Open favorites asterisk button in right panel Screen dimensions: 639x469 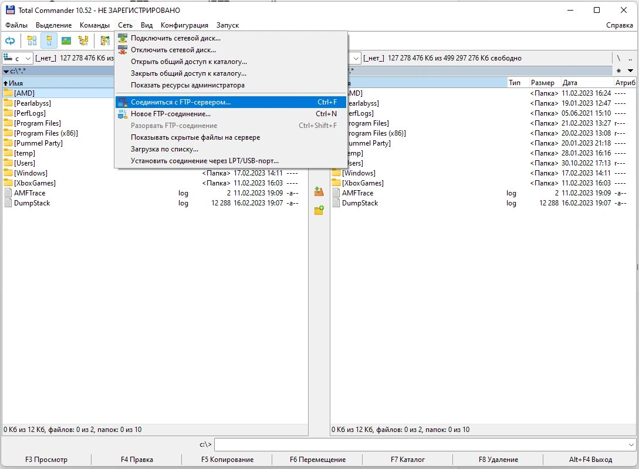(618, 70)
